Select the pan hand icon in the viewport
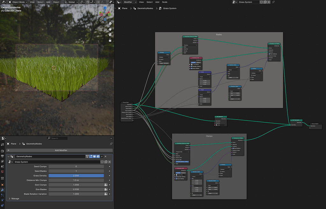The image size is (326, 209). [110, 29]
